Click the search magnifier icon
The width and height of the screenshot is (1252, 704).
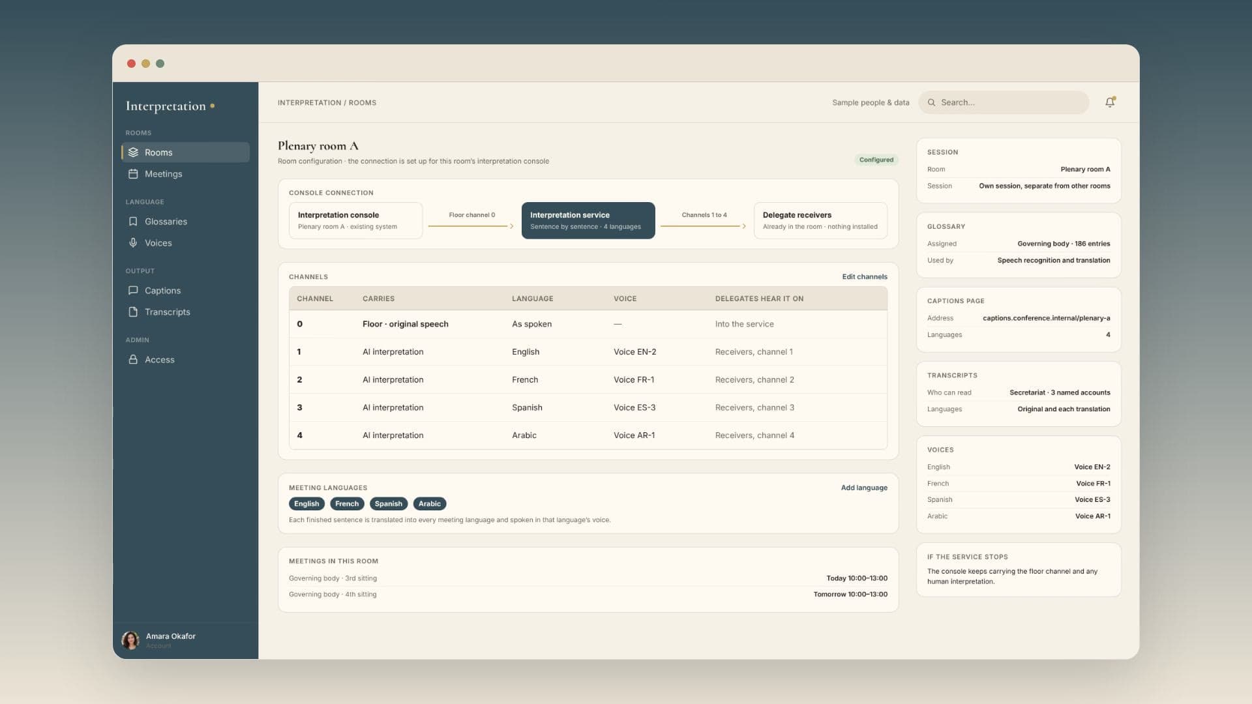[x=931, y=102]
